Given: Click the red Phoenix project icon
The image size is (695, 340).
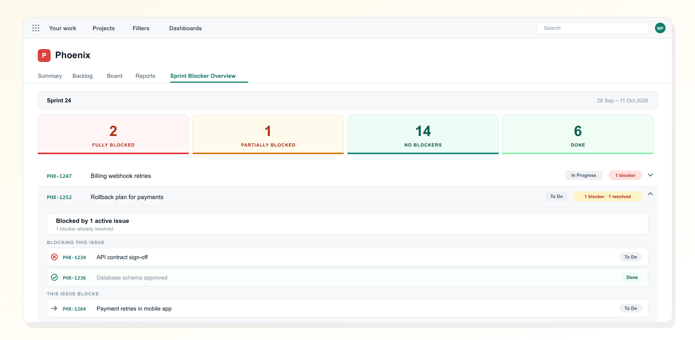Looking at the screenshot, I should 44,56.
